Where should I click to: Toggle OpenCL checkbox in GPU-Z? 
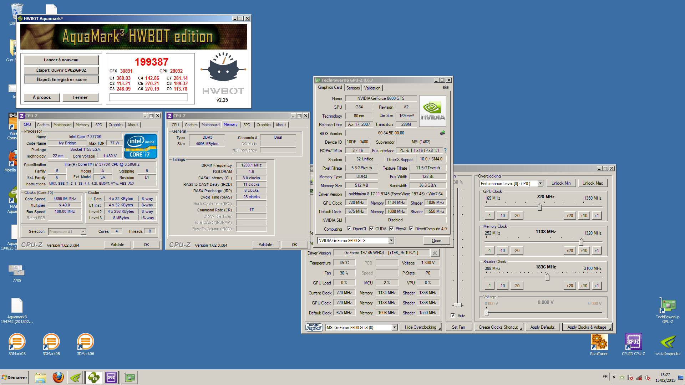(x=349, y=229)
